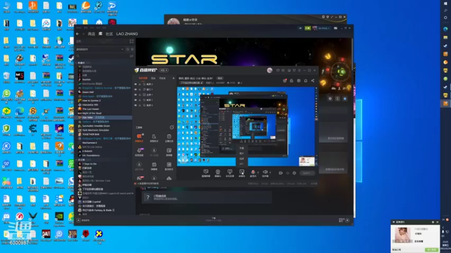Open Star Valor settings gear on game page

click(x=330, y=99)
